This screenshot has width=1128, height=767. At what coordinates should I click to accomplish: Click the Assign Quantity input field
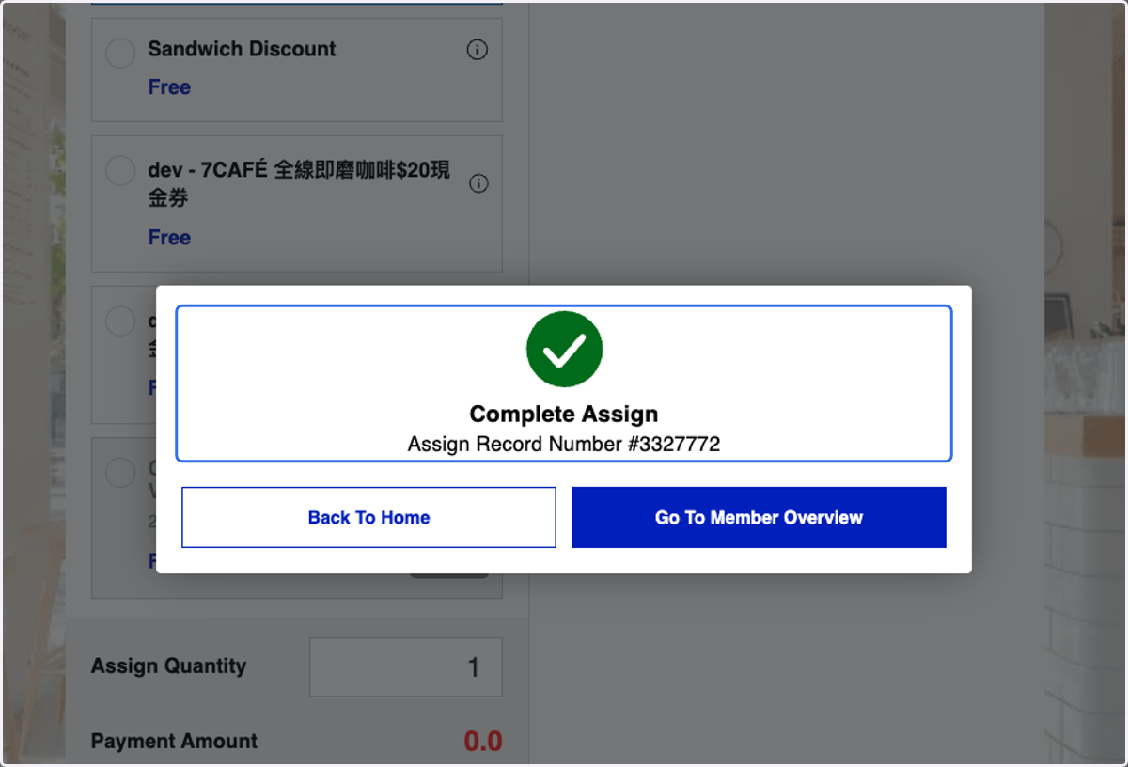406,667
